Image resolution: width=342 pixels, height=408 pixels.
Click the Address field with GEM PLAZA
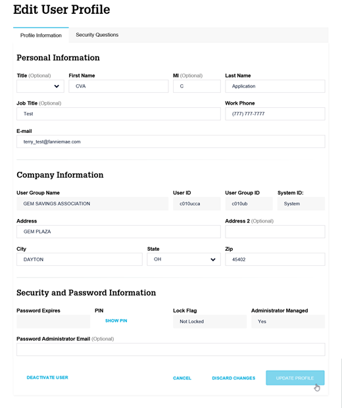(118, 232)
